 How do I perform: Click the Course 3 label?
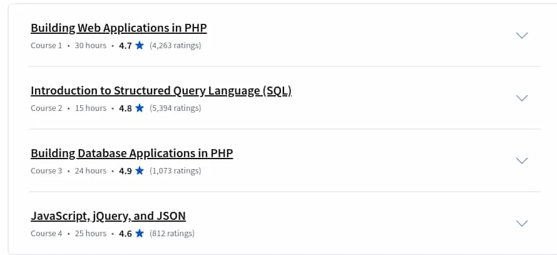tap(46, 170)
